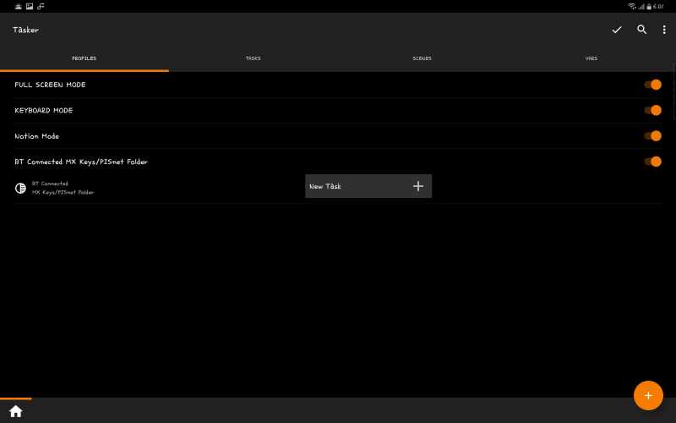Open the Scenes tab
The image size is (676, 423).
(422, 58)
